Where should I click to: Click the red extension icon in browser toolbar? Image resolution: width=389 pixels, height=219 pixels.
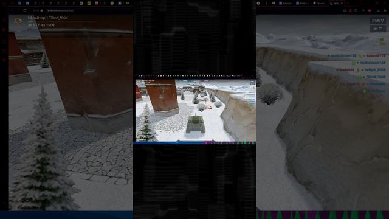click(350, 10)
